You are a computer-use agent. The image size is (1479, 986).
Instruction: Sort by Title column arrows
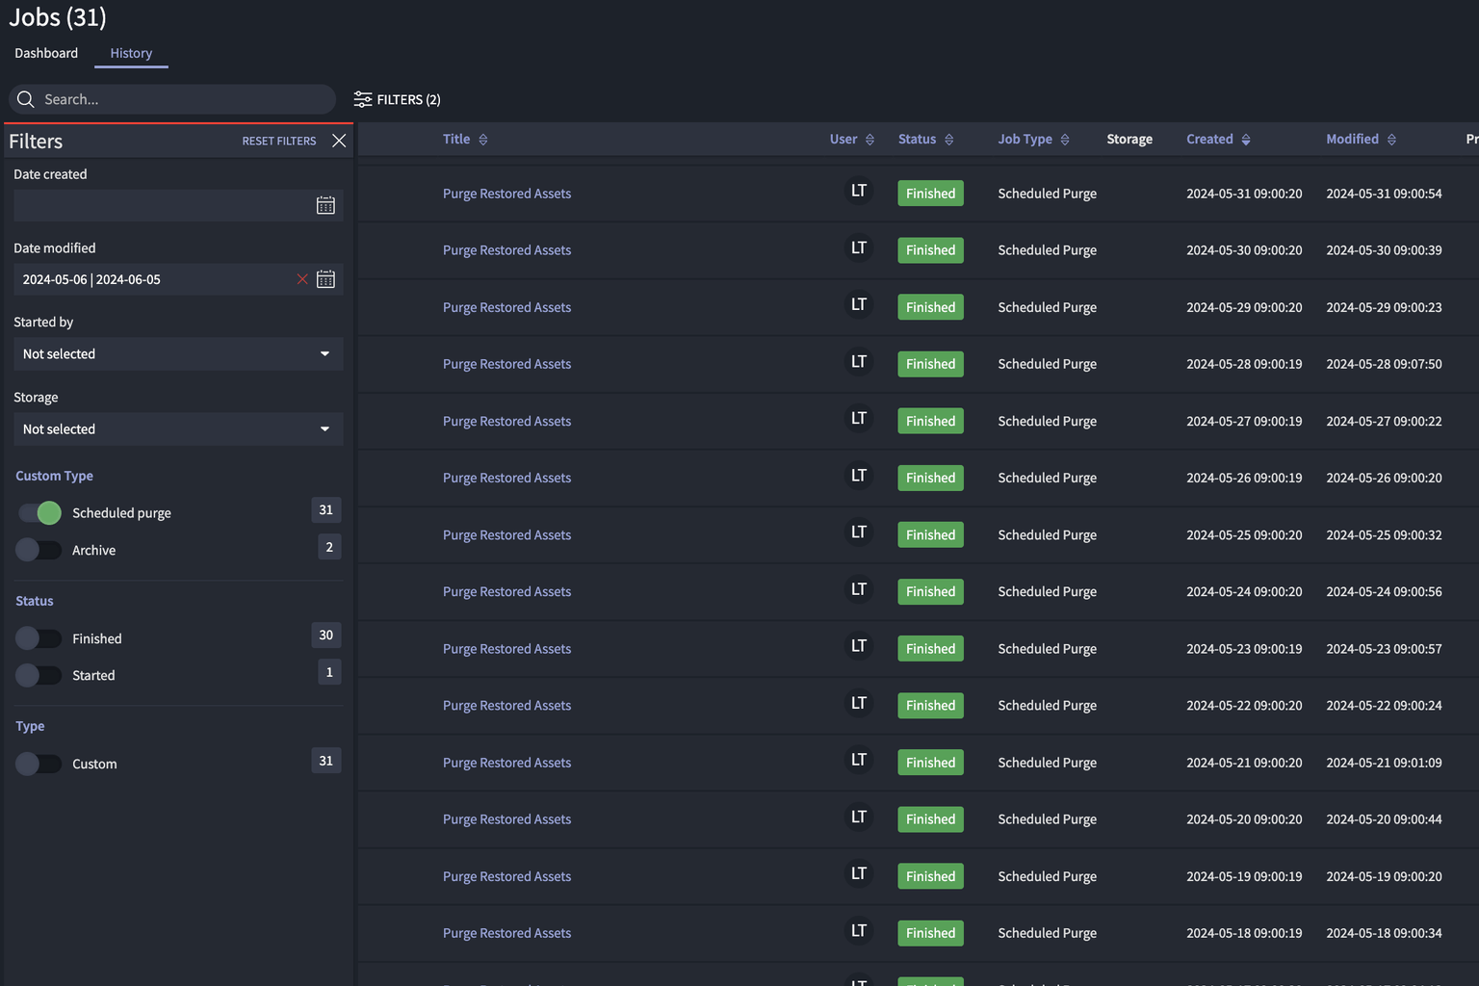483,140
